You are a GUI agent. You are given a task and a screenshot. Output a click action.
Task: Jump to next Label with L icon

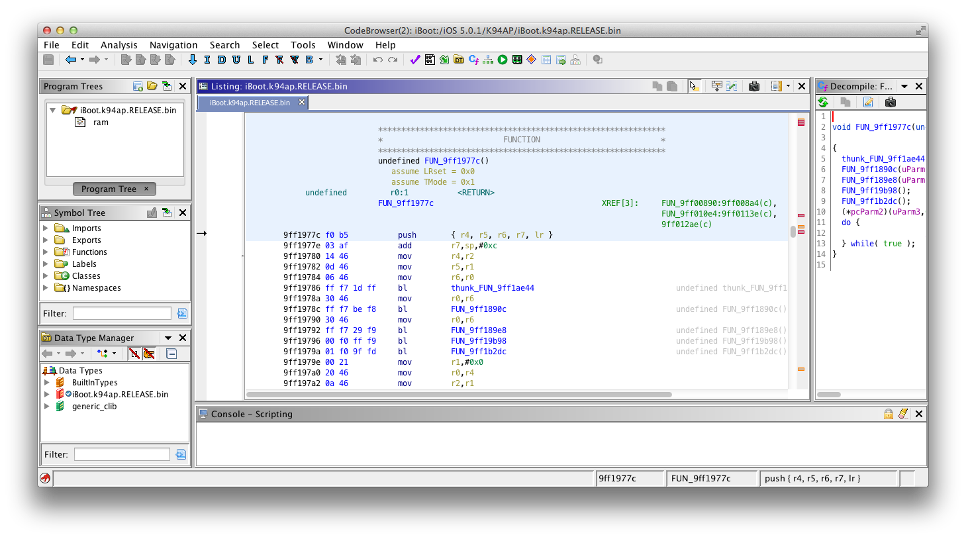(x=251, y=60)
